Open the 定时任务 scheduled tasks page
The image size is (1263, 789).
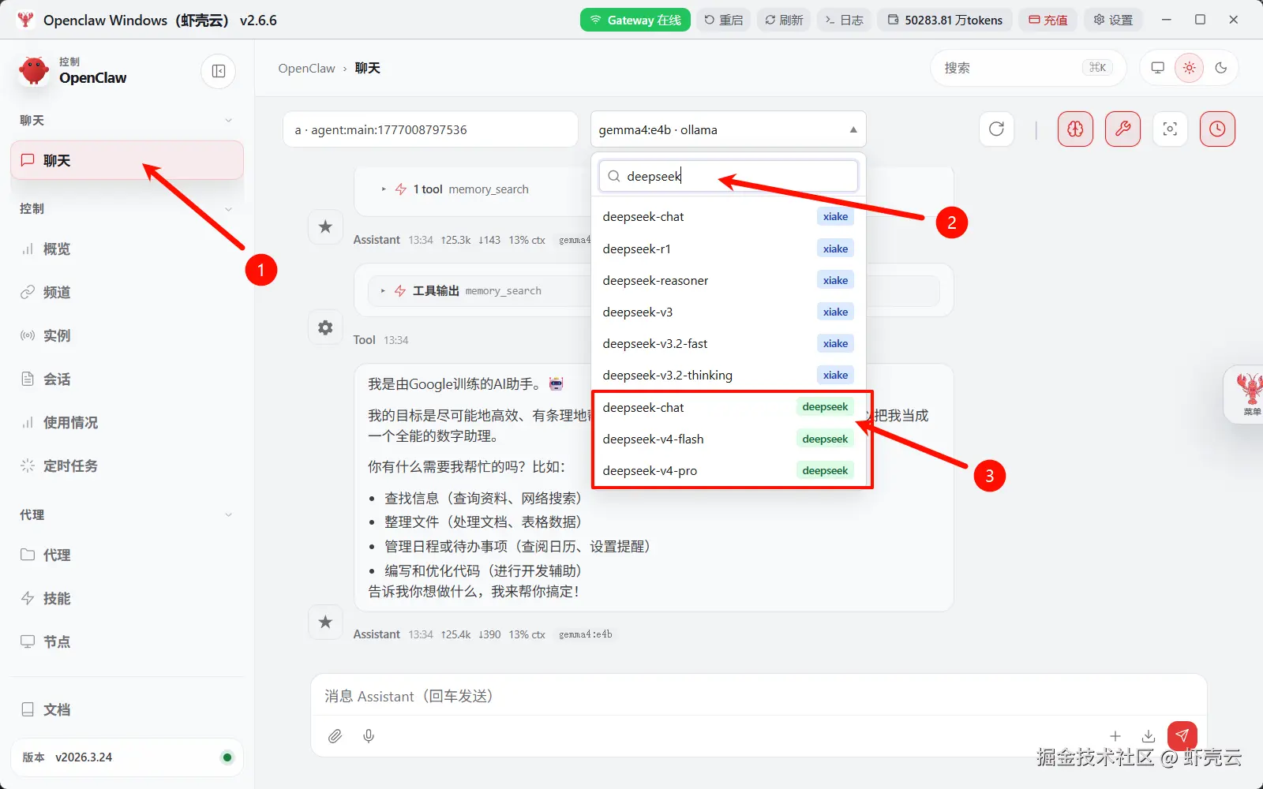point(127,466)
